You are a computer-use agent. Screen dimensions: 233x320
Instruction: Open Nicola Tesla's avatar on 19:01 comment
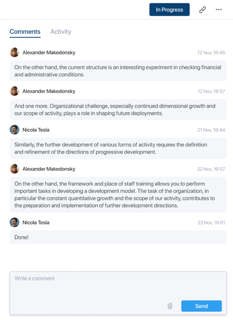coord(14,222)
